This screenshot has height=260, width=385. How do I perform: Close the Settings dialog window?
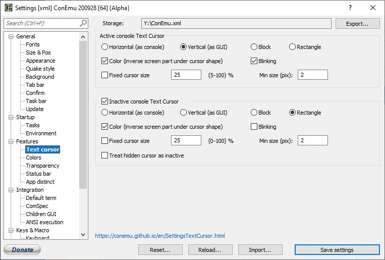(x=373, y=8)
